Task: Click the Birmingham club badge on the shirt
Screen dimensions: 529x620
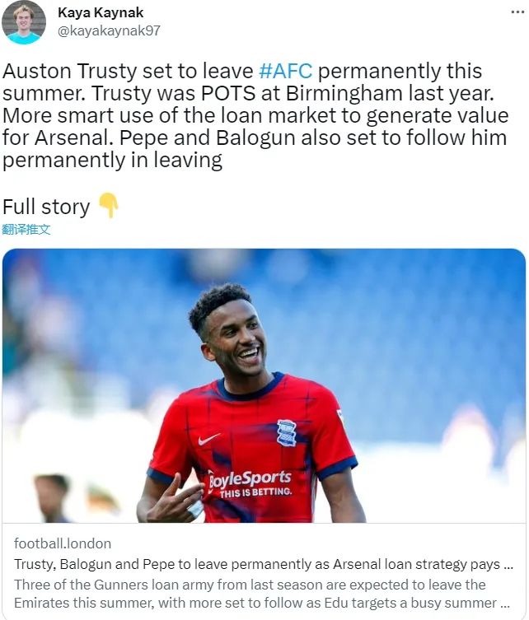Action: 287,432
